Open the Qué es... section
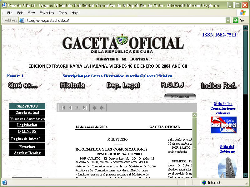Viewport: 250px width, 187px height. (23, 85)
